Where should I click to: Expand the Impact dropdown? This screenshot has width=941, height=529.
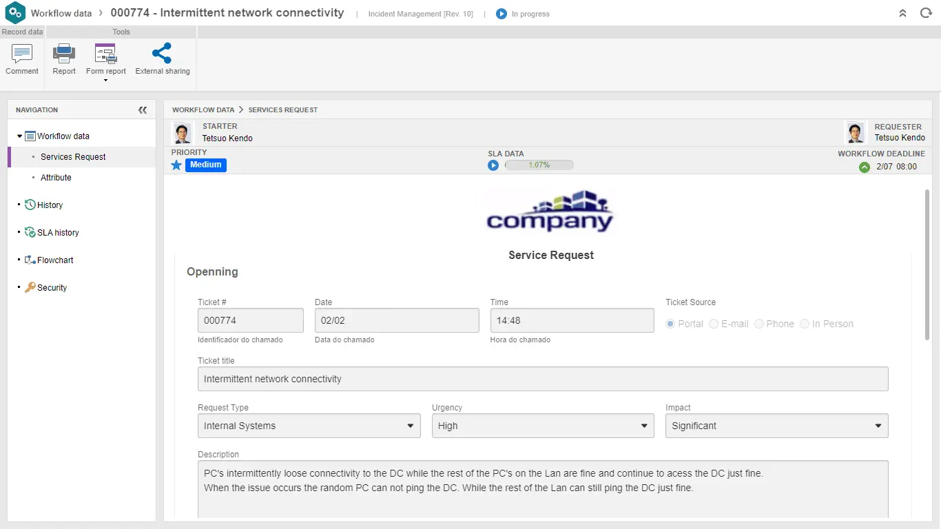click(x=776, y=426)
